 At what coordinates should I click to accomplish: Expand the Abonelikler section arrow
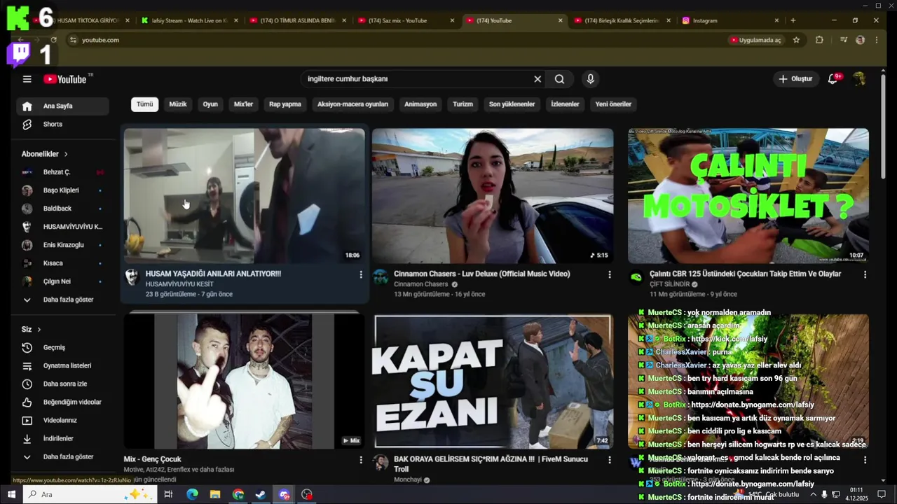66,154
